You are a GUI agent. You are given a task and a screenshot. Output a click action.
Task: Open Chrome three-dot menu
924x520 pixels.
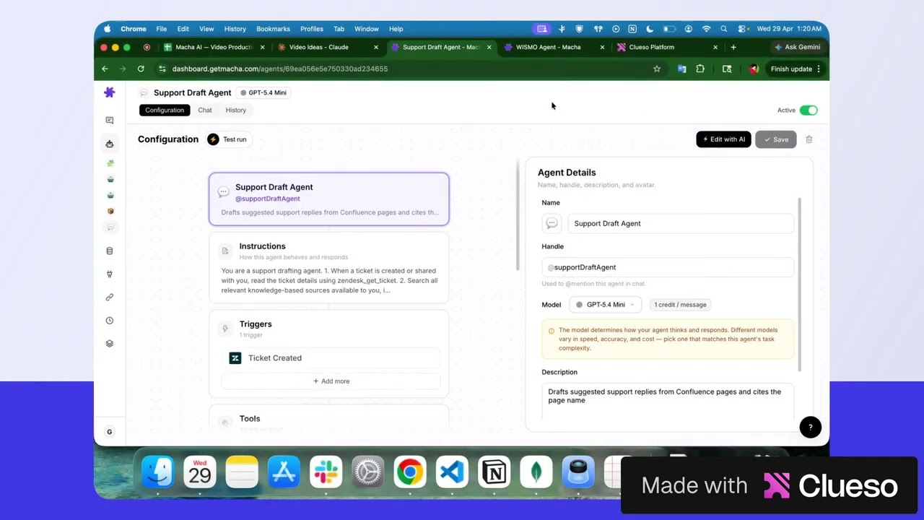tap(819, 69)
